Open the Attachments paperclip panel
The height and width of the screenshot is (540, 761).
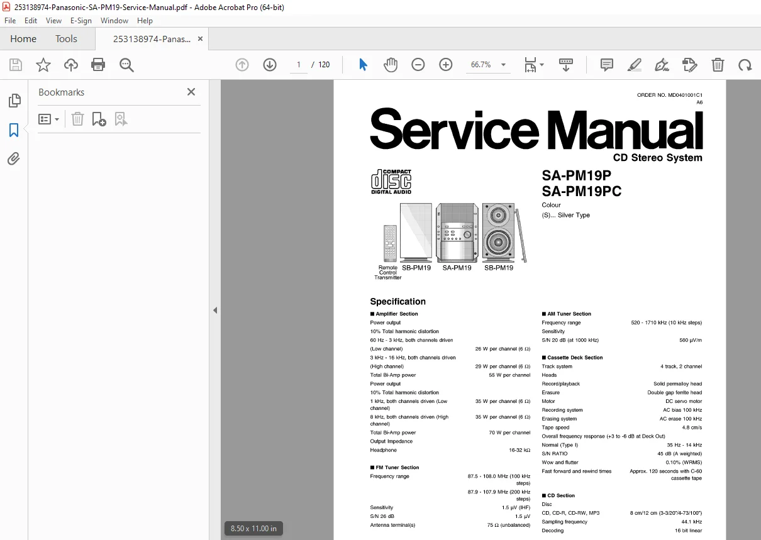14,159
